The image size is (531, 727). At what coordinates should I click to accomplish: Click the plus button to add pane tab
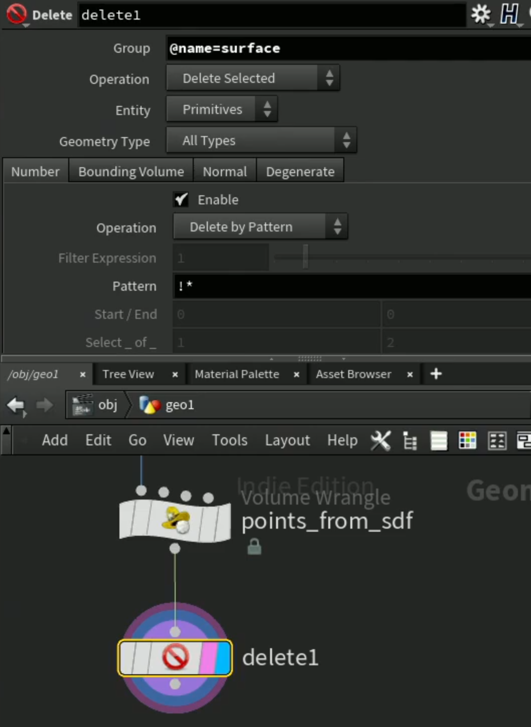(x=436, y=374)
